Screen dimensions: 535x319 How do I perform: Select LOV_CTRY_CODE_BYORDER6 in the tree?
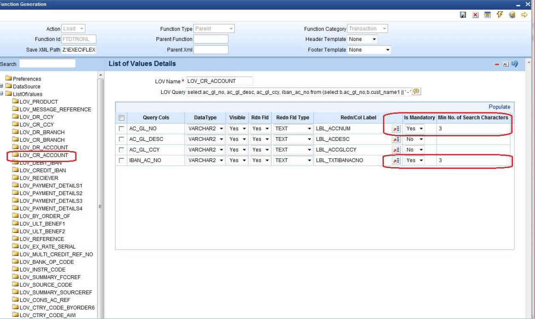pyautogui.click(x=57, y=307)
